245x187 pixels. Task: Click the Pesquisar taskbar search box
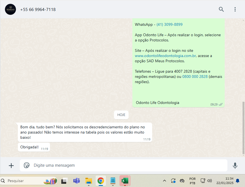[x=29, y=181]
